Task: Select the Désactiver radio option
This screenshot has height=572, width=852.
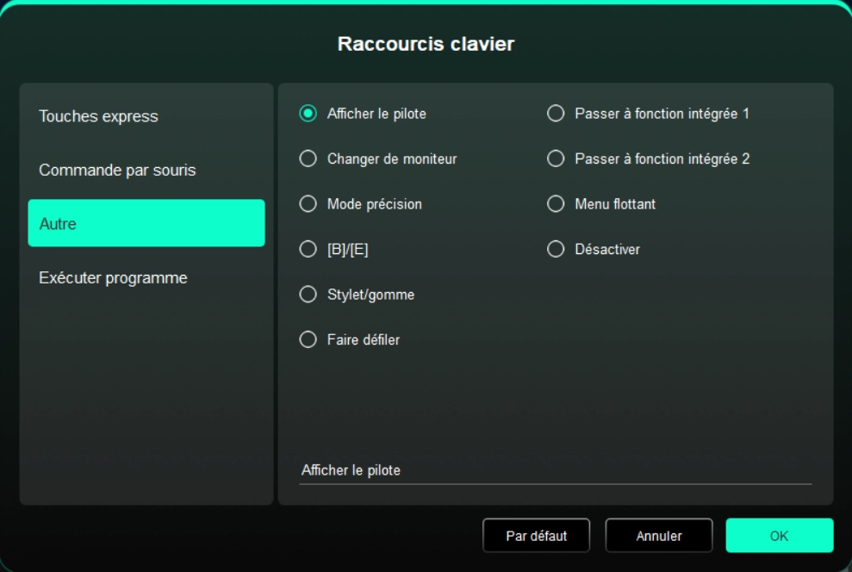Action: tap(556, 250)
